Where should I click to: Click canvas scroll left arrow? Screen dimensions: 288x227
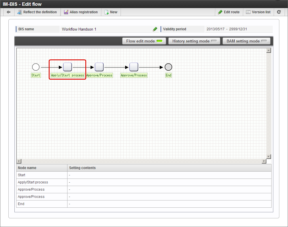[x=19, y=161]
